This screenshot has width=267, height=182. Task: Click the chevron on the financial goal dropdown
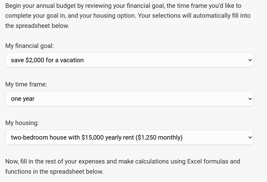[250, 60]
